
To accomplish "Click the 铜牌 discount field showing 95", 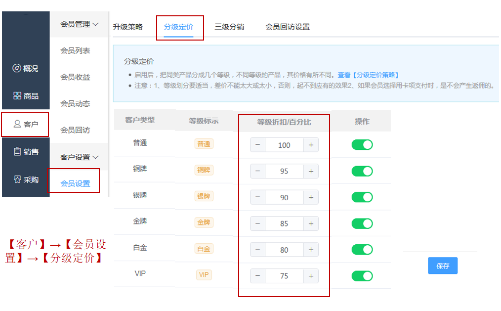I will [284, 171].
